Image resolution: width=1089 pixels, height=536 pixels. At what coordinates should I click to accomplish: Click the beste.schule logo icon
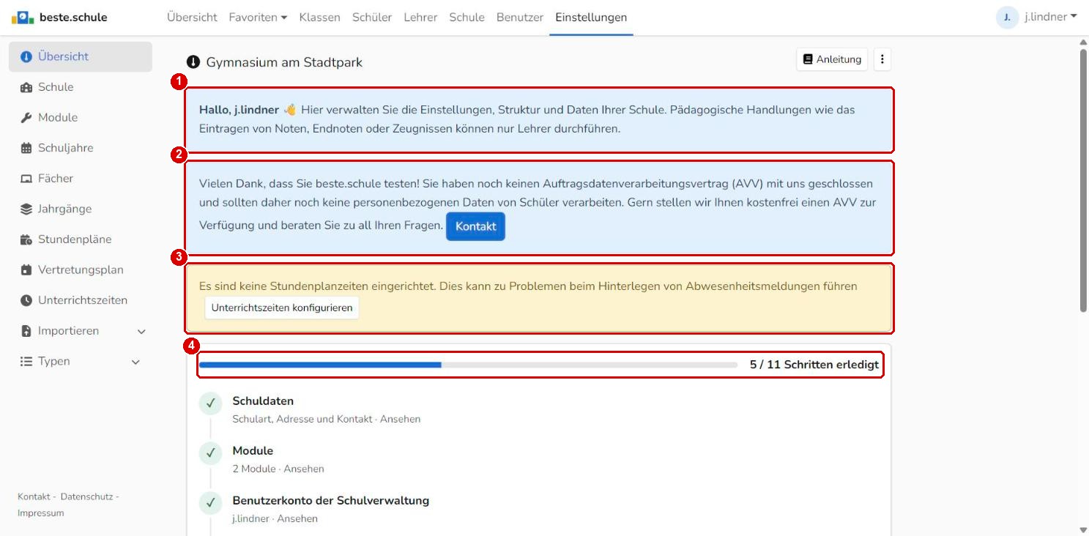point(23,17)
